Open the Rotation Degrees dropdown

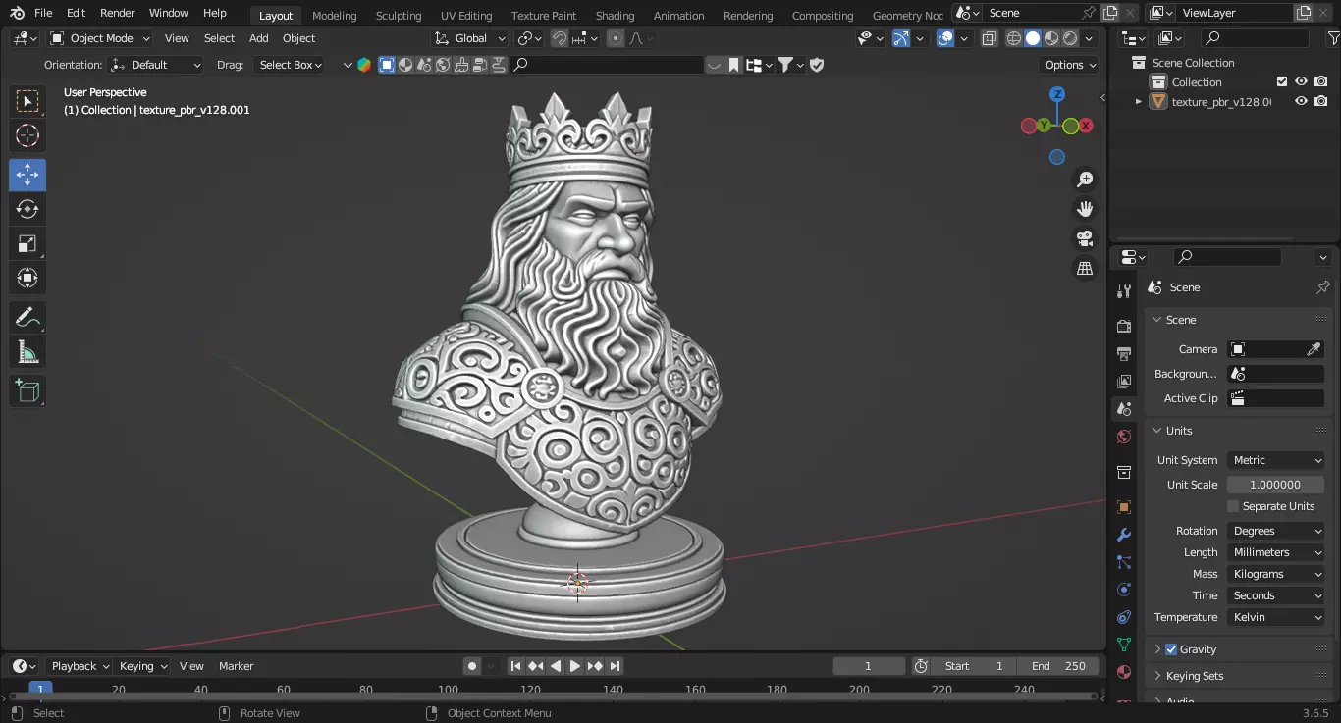1276,531
